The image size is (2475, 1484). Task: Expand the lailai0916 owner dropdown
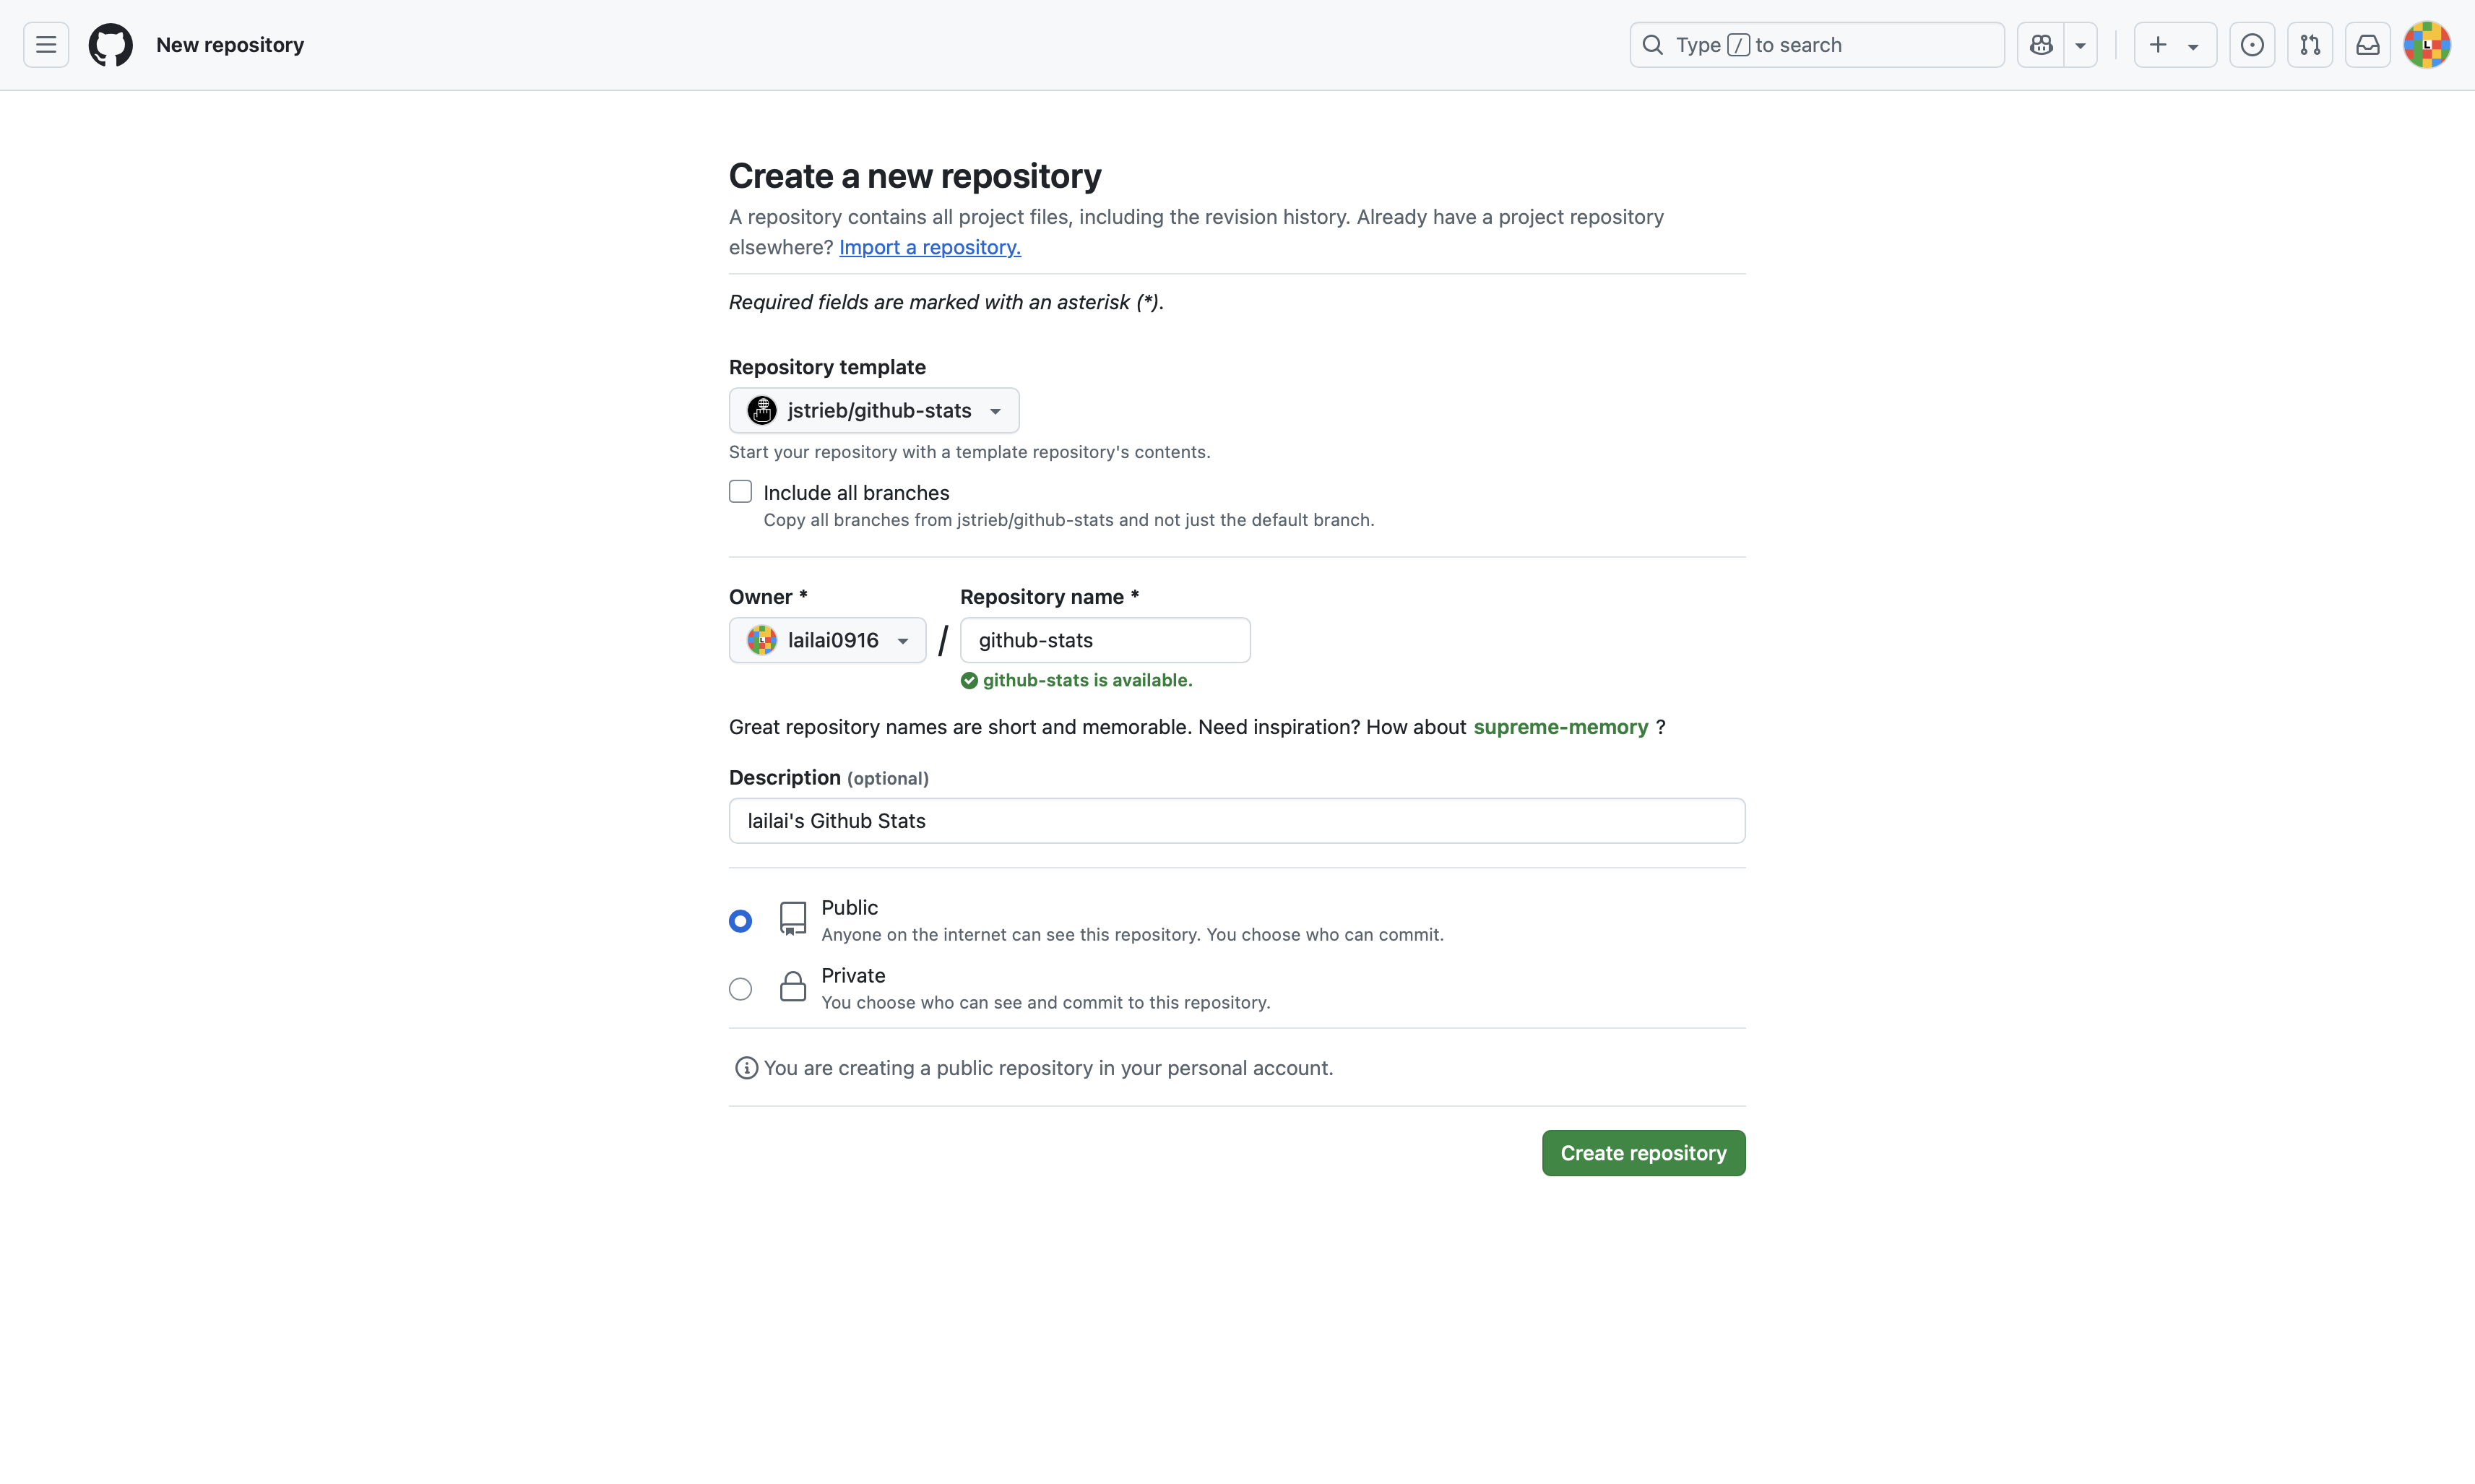tap(826, 640)
